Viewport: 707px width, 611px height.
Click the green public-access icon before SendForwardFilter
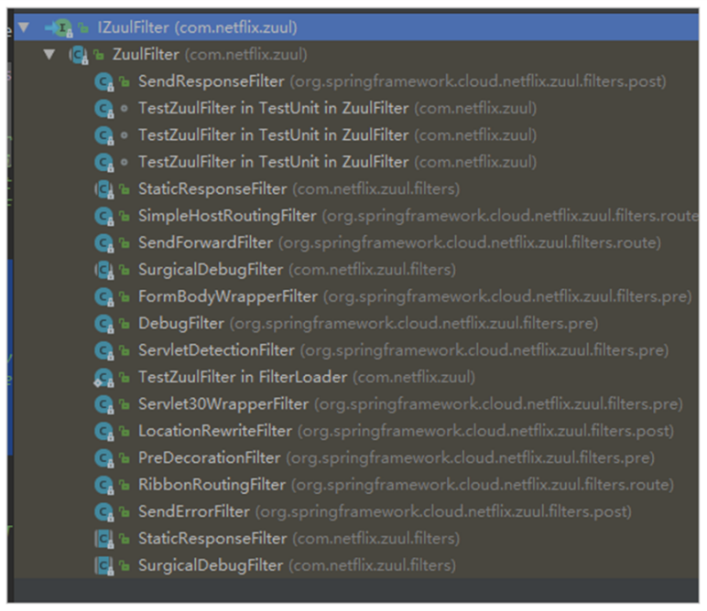click(x=124, y=242)
